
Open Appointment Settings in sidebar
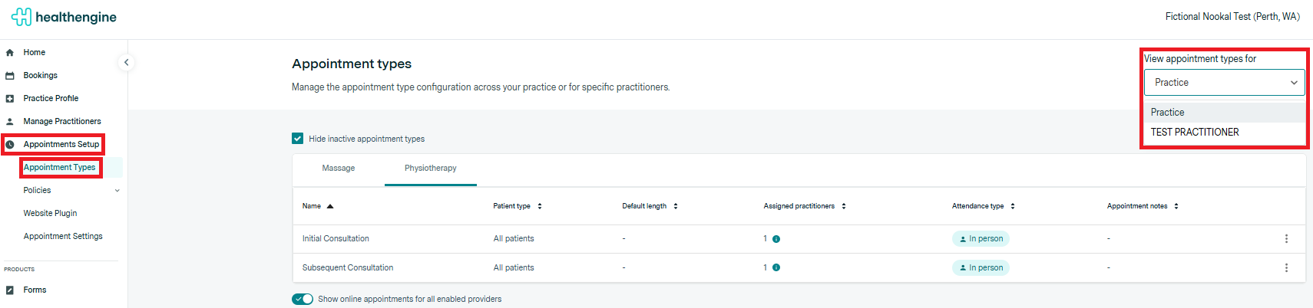click(x=63, y=237)
